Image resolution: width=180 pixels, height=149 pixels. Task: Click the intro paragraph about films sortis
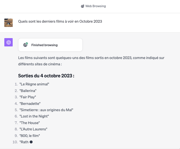point(91,61)
